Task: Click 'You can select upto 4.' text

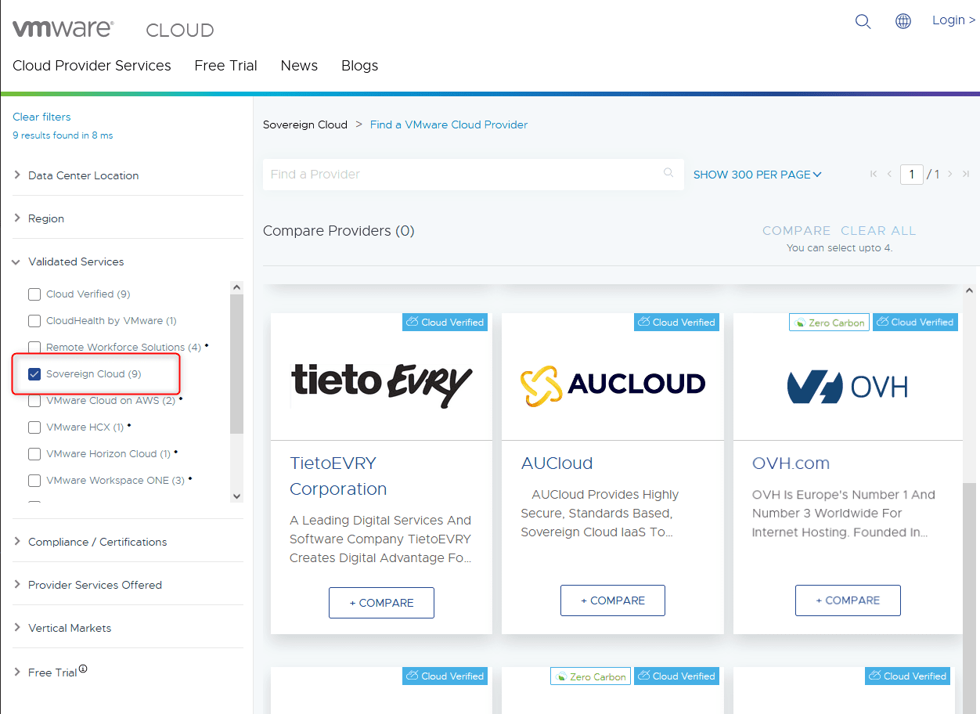Action: 839,248
